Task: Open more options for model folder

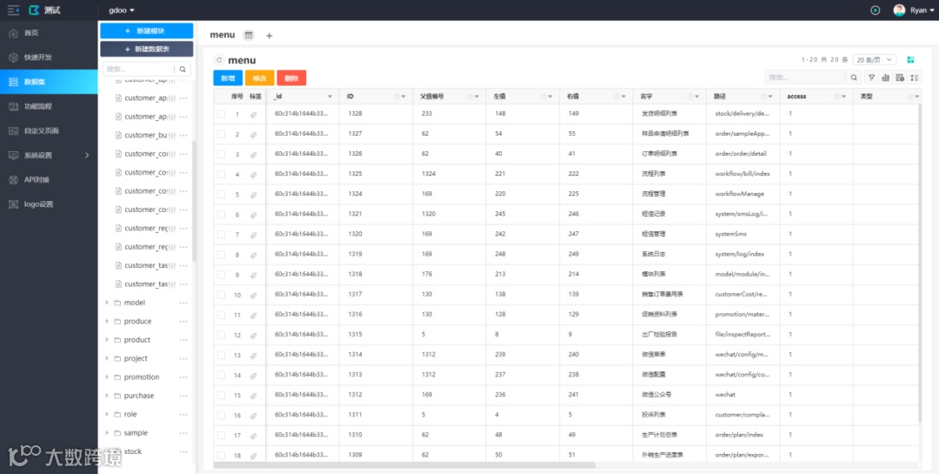Action: tap(183, 303)
